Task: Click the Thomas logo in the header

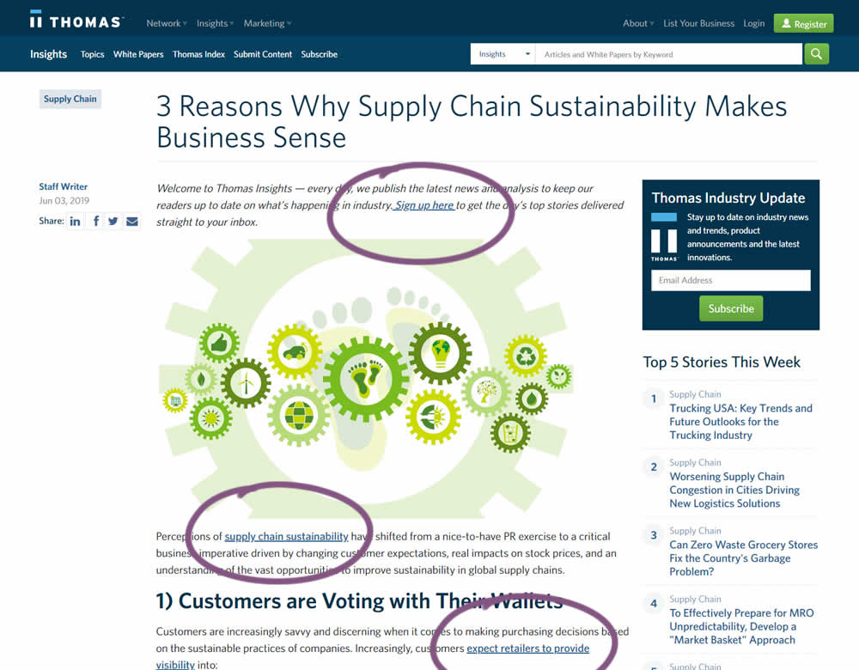Action: 76,21
